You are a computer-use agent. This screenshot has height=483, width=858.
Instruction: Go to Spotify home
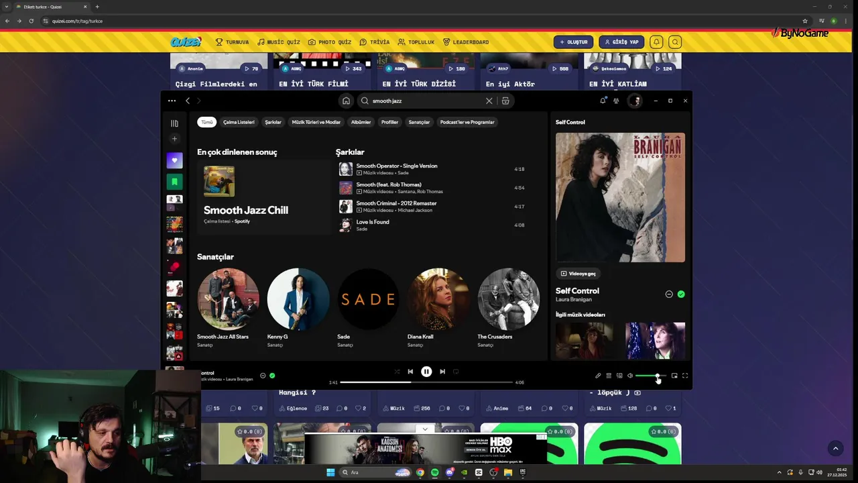tap(346, 101)
